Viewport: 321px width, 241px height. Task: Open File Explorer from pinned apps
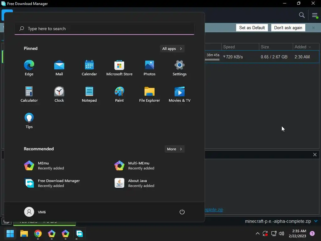point(150,94)
